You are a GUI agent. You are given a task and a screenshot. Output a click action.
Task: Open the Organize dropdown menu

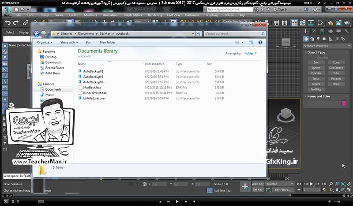[x=45, y=42]
